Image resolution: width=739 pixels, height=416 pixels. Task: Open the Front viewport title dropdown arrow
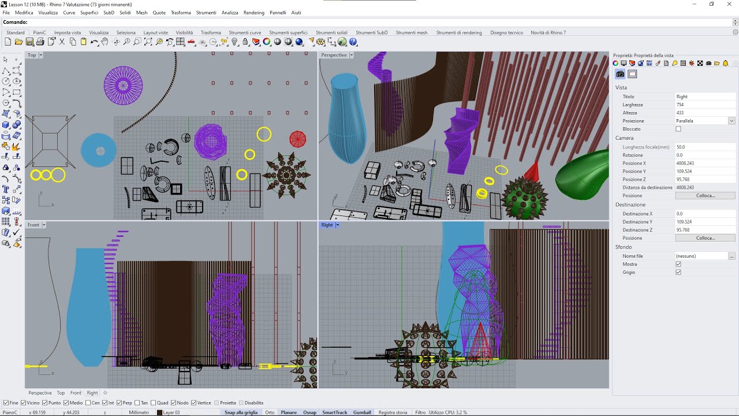pyautogui.click(x=44, y=225)
